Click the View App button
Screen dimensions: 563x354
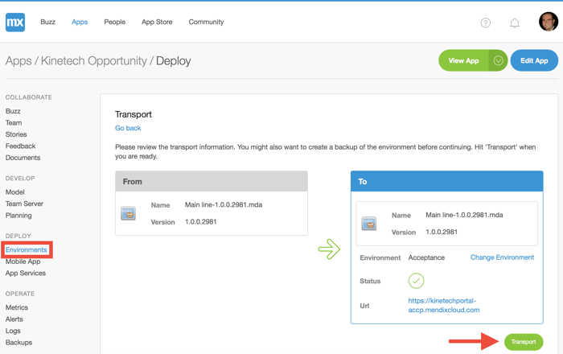click(x=463, y=60)
